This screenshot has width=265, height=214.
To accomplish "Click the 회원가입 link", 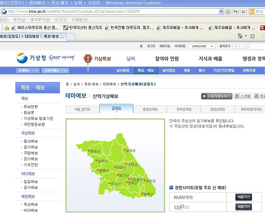I will point(165,46).
